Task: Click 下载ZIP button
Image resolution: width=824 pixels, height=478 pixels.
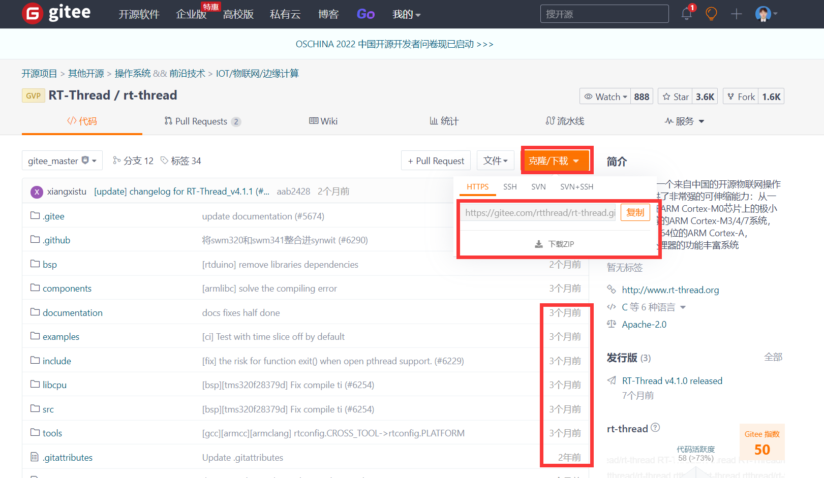Action: 555,244
